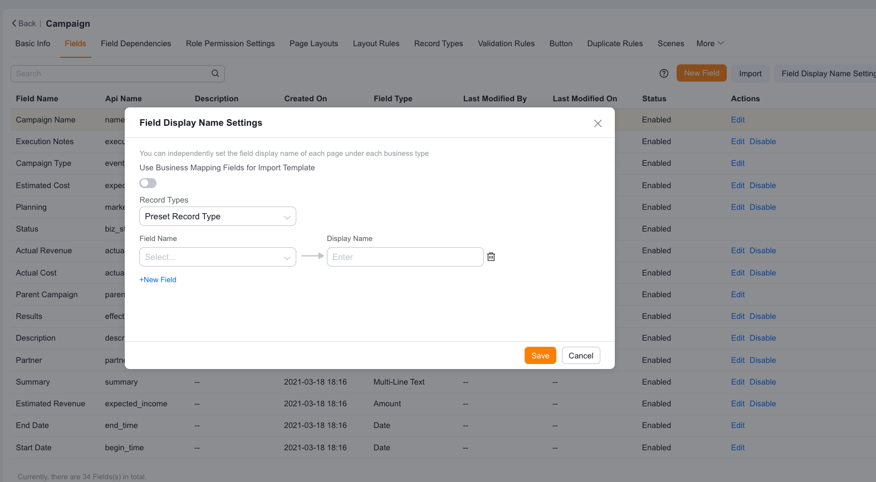Open the Duplicate Rules tab
The height and width of the screenshot is (482, 876).
615,43
